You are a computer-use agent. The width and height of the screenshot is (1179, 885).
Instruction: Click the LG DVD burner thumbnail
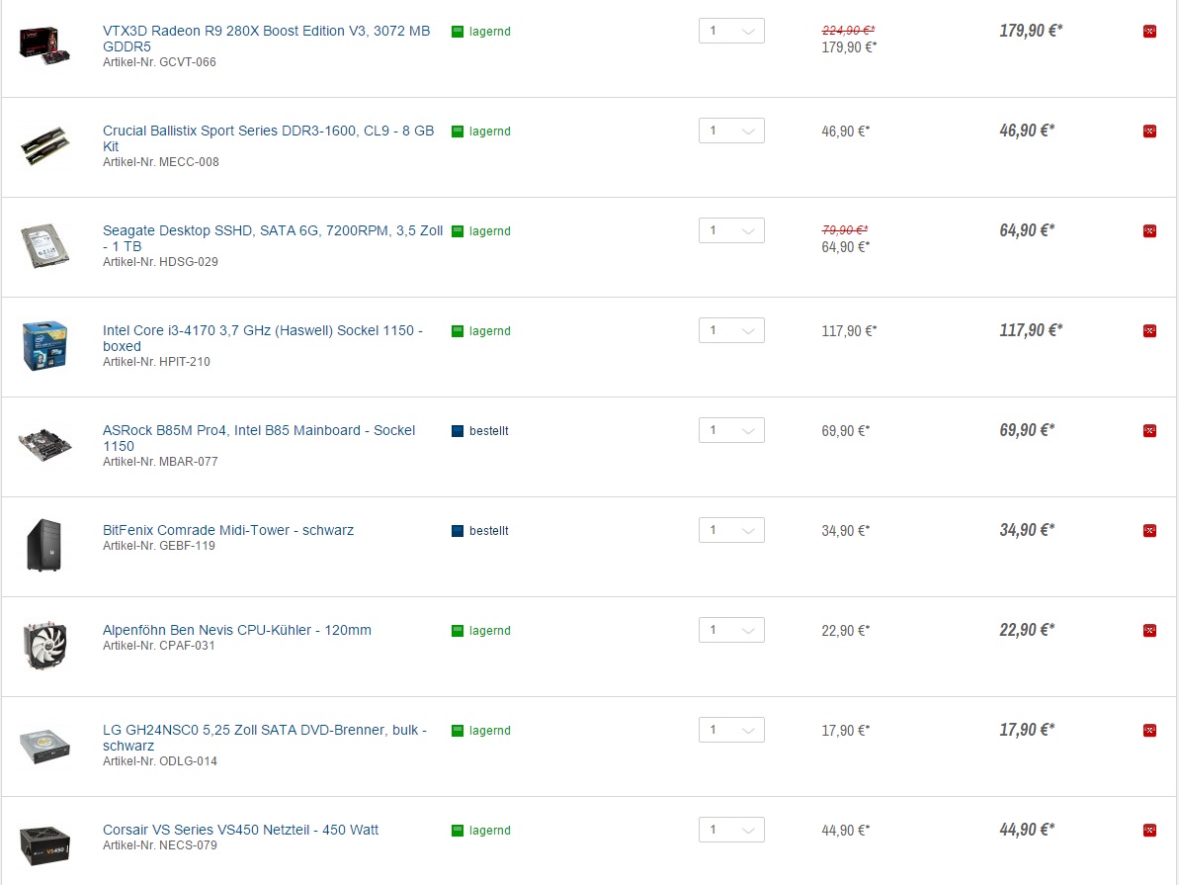[x=45, y=745]
